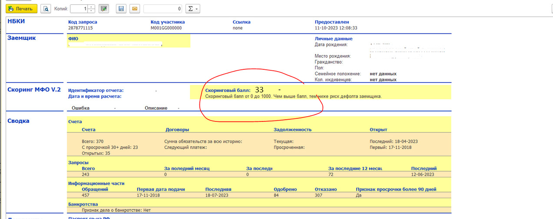553x219 pixels.
Task: Click the Первая дата подачи header
Action: [161, 190]
